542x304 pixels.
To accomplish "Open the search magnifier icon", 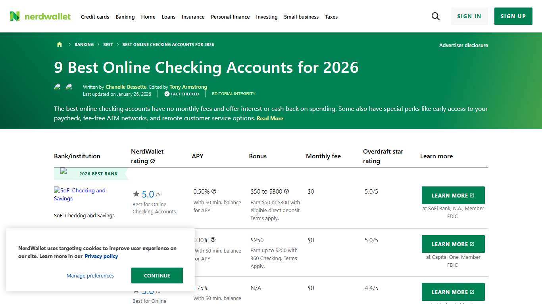I will tap(435, 16).
